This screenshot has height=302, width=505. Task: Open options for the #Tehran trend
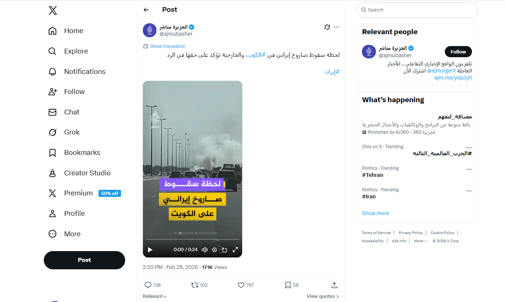[469, 169]
